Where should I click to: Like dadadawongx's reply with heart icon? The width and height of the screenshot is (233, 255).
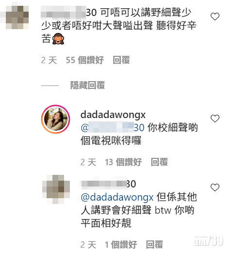click(x=215, y=118)
